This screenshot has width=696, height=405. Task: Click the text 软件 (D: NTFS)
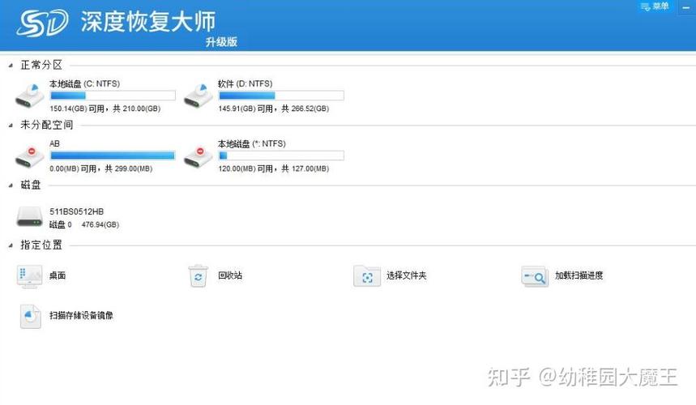(x=245, y=84)
